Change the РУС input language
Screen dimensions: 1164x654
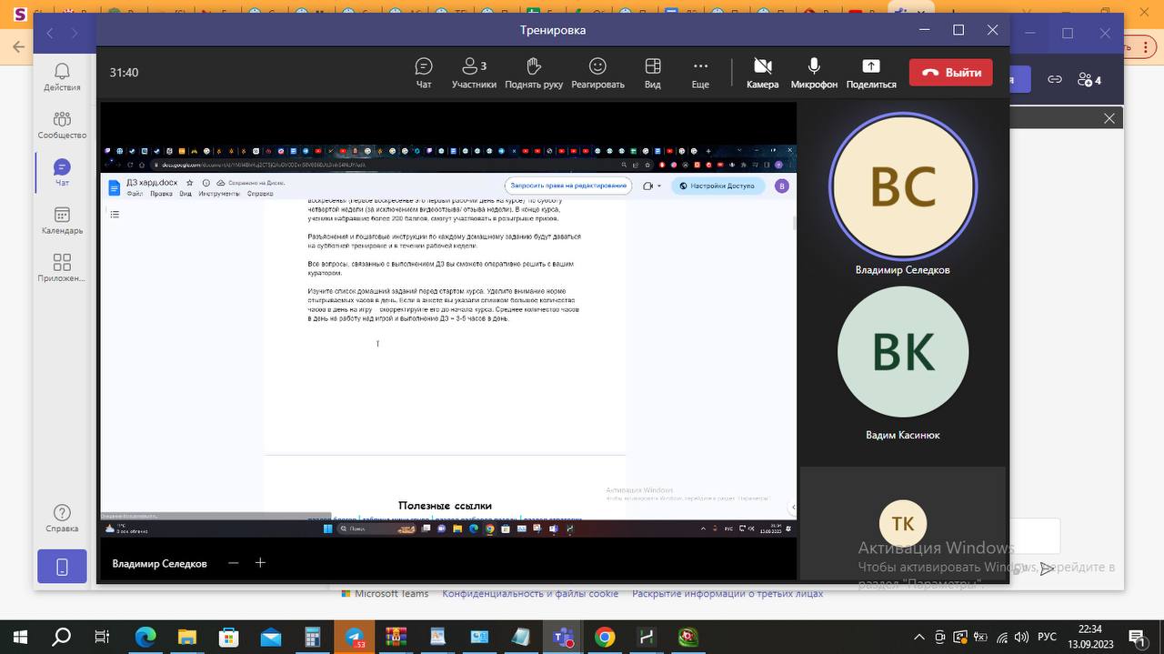tap(1047, 637)
